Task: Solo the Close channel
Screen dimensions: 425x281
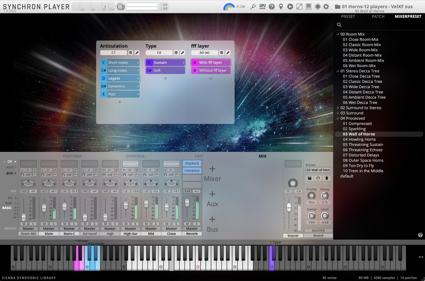Action: [x=176, y=224]
